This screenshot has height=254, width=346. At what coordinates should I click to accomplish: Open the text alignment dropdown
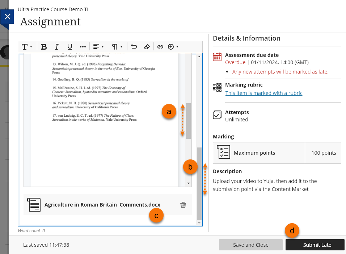tap(98, 47)
